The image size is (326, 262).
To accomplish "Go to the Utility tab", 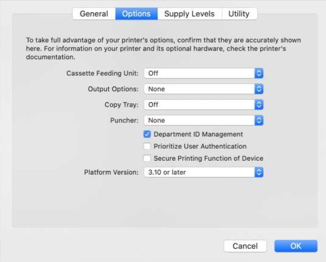I will point(239,14).
